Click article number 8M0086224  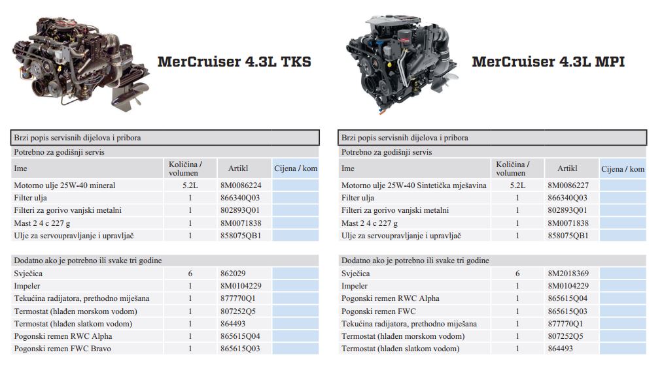point(241,185)
